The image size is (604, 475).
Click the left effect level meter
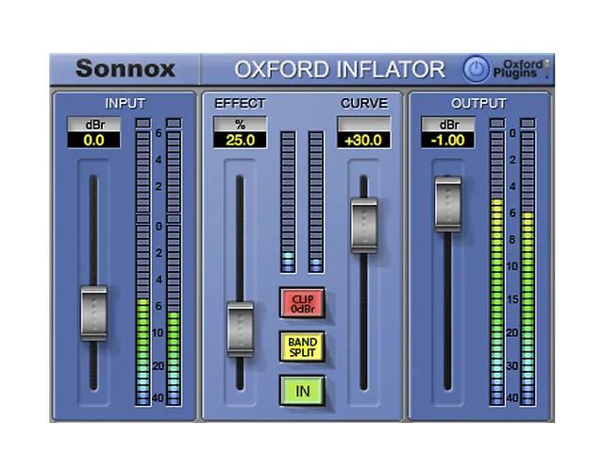click(x=288, y=202)
